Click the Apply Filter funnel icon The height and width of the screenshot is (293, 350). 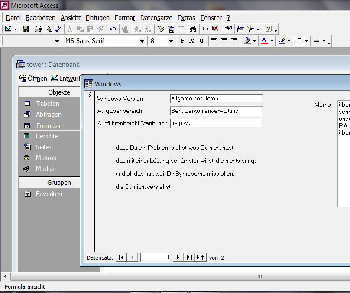click(x=181, y=29)
